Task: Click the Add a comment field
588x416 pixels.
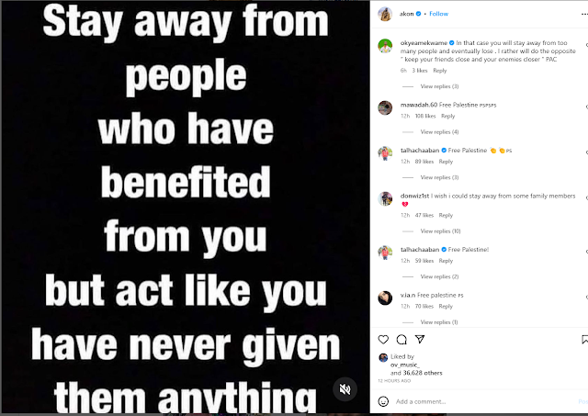Action: [x=486, y=401]
